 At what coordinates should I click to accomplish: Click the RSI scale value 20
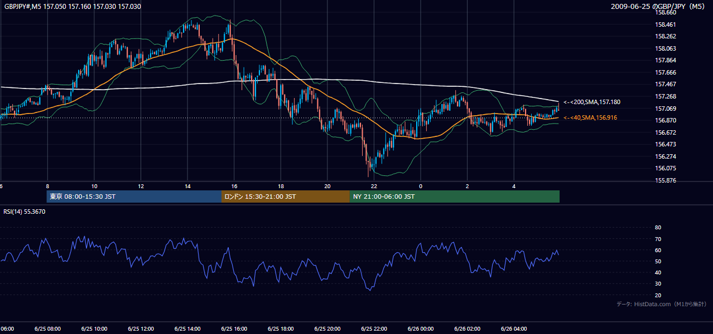tap(658, 295)
